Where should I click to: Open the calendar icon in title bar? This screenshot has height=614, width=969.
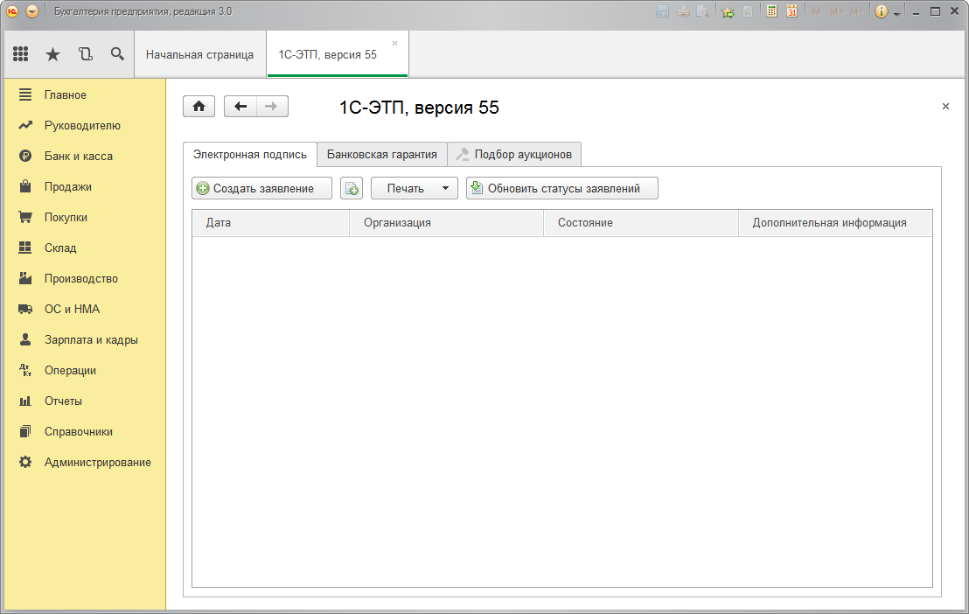pos(791,11)
